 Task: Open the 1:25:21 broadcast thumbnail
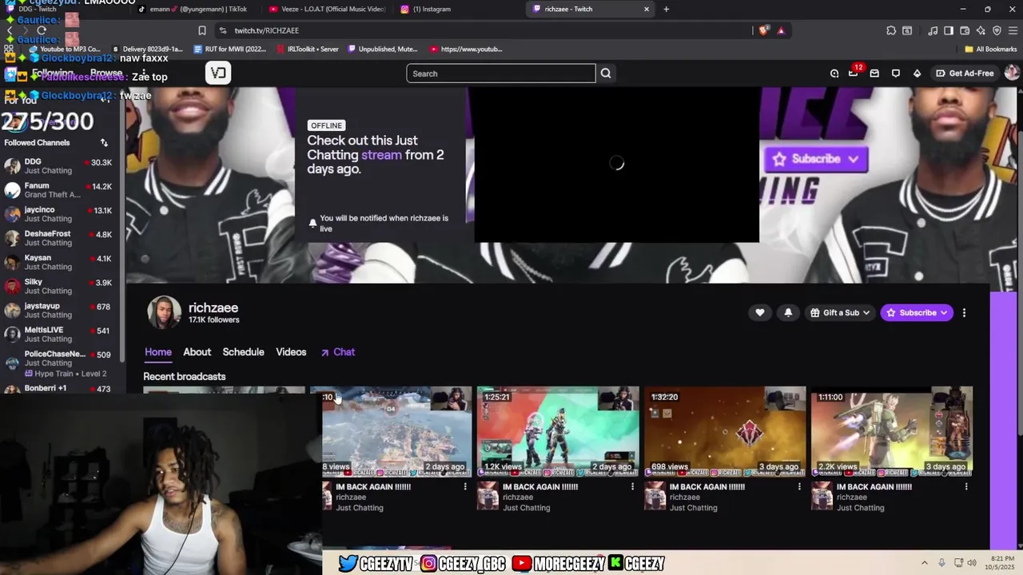558,432
